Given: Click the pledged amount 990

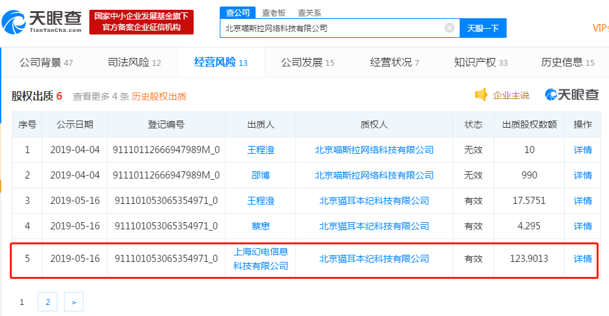Looking at the screenshot, I should coord(529,175).
